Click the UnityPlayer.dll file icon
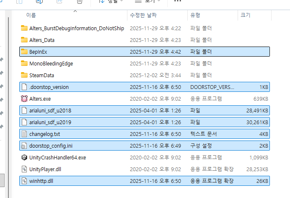Viewport: 290px width, 198px height. coord(24,169)
